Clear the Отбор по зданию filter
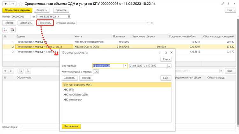The width and height of the screenshot is (239, 134). point(152,23)
